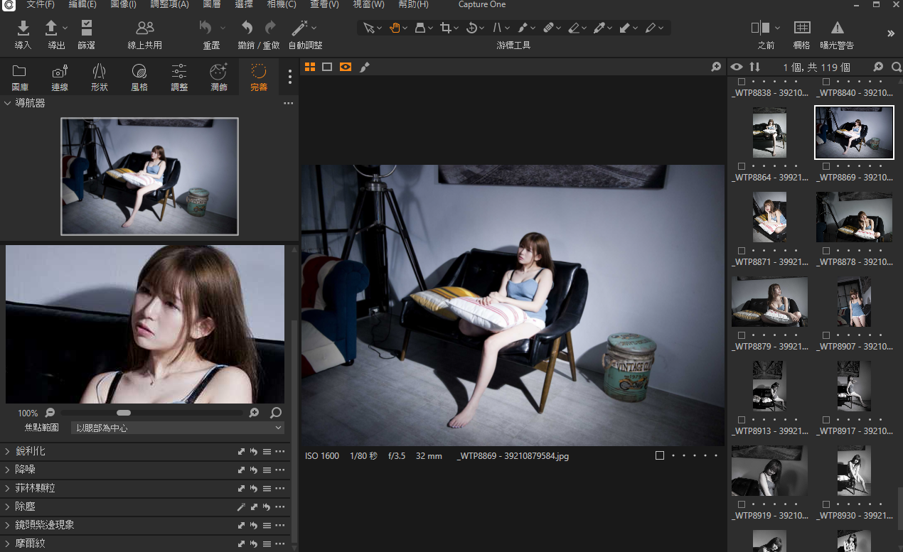Open the 形狀 (Shape) tool tab
Viewport: 903px width, 552px height.
pos(100,77)
